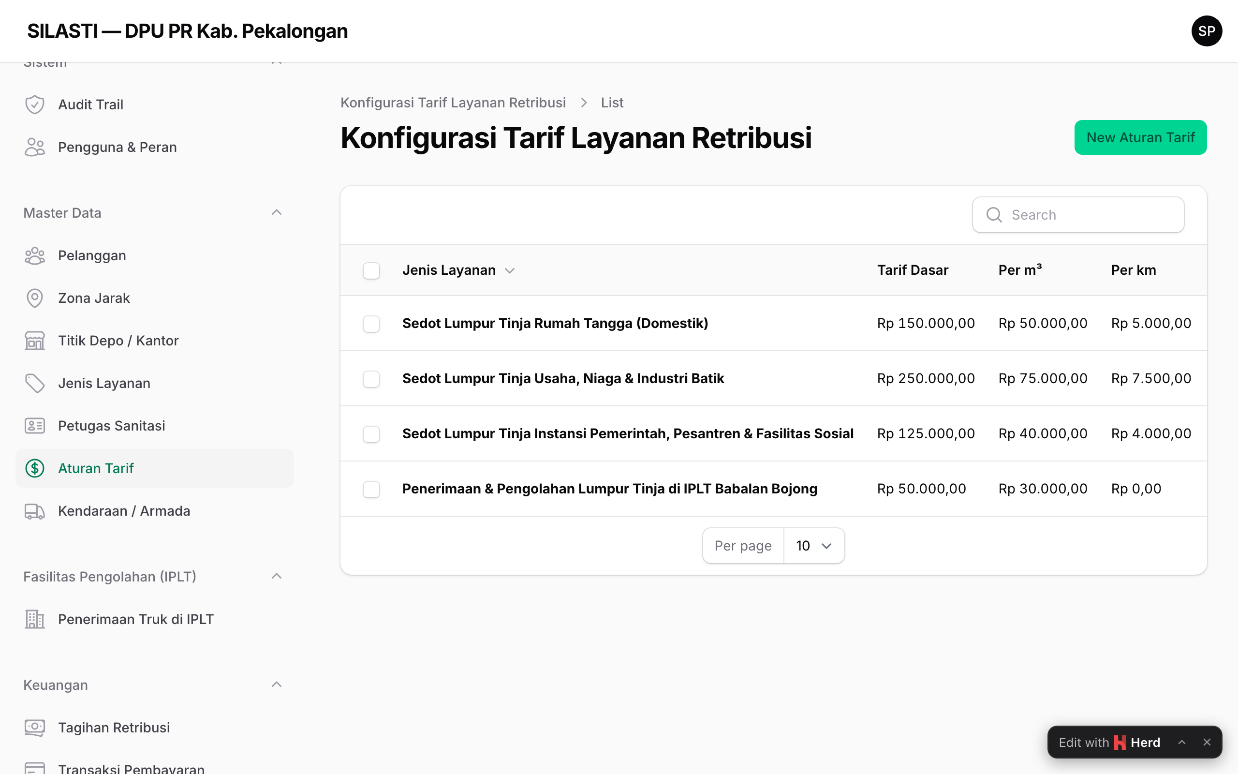Click the Rp 75.000,00 per m³ cell
This screenshot has width=1238, height=774.
[x=1043, y=378]
